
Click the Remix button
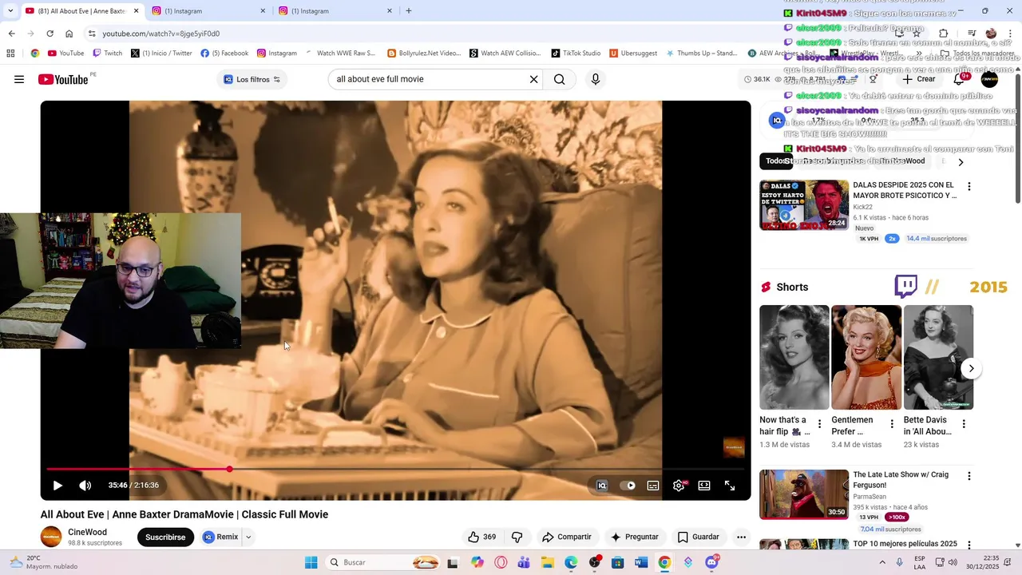[220, 537]
